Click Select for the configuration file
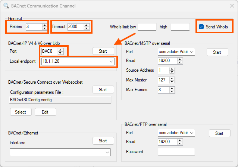This screenshot has height=167, width=238. 21,112
